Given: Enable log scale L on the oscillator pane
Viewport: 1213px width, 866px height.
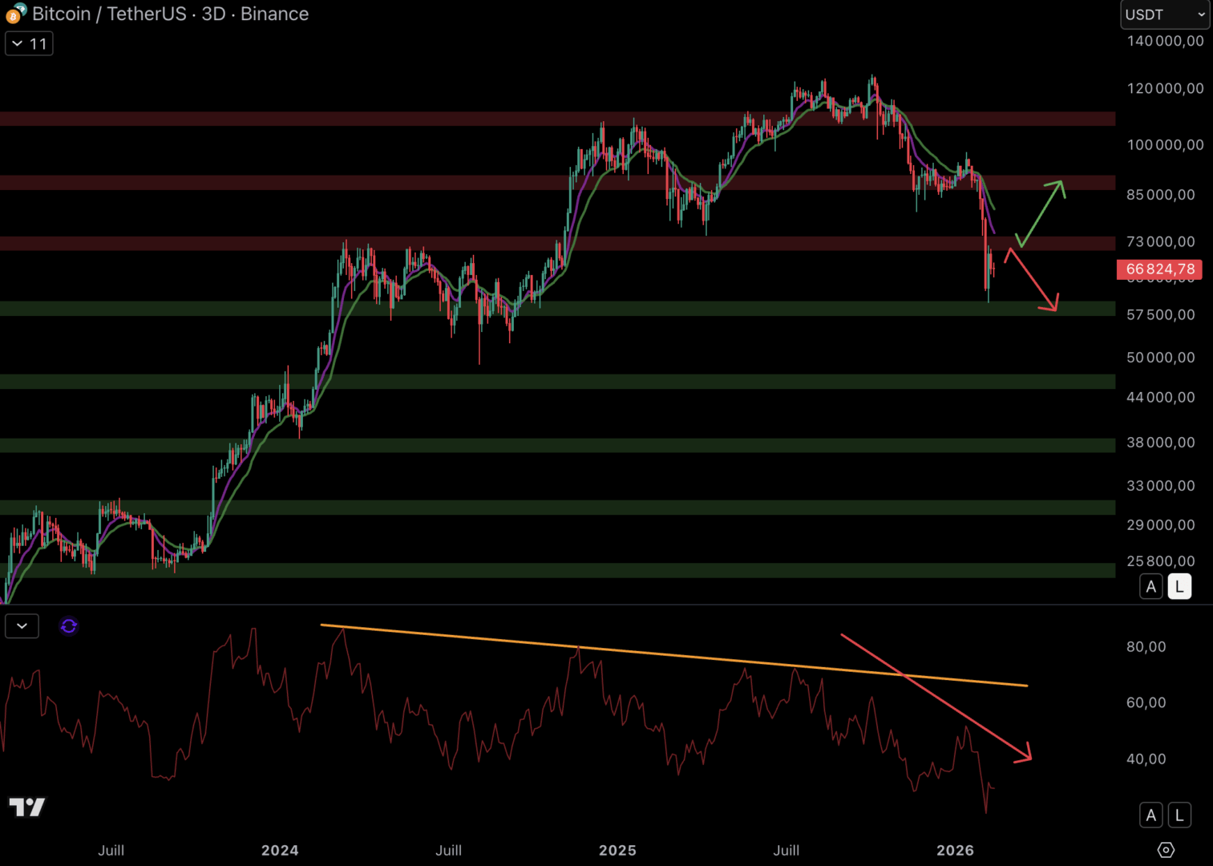Looking at the screenshot, I should tap(1179, 815).
